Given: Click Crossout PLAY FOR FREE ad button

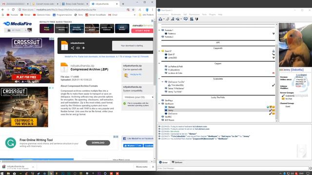Looking at the screenshot, I should (x=26, y=77).
